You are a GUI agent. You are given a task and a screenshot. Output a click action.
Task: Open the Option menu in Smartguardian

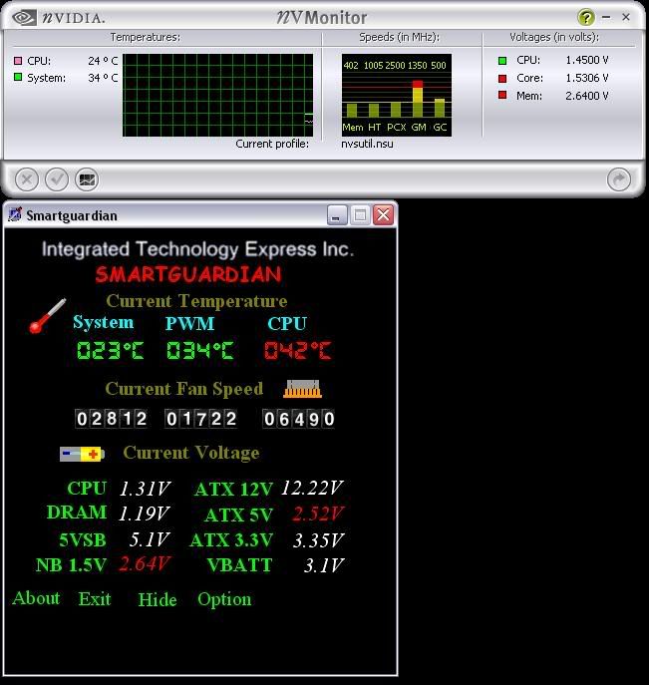[x=224, y=599]
